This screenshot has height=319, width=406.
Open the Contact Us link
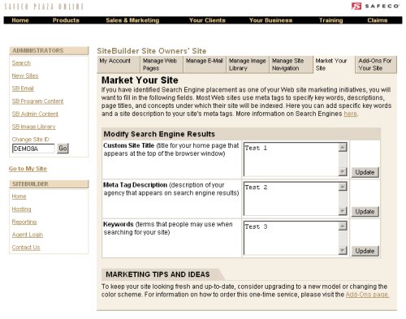coord(26,247)
